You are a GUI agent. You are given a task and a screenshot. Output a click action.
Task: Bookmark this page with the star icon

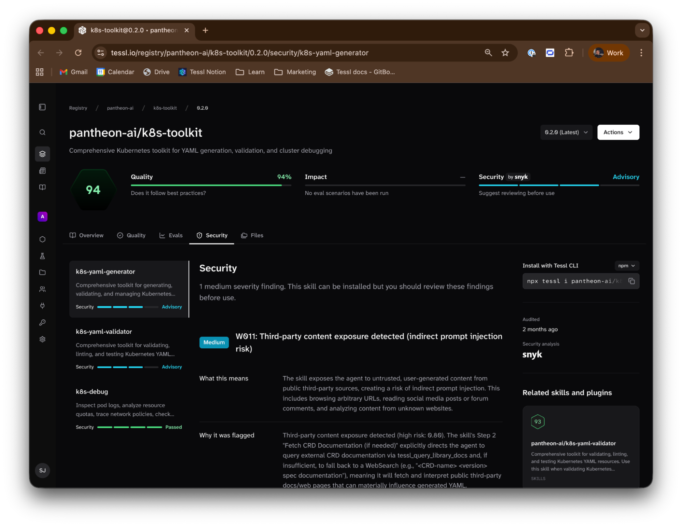505,53
